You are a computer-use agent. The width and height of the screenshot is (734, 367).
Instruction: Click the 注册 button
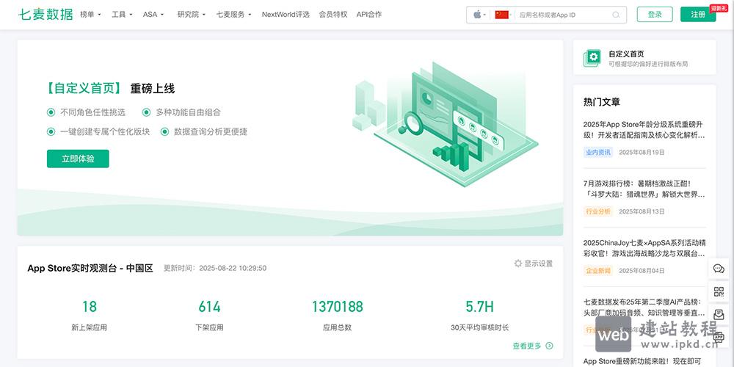(x=698, y=15)
